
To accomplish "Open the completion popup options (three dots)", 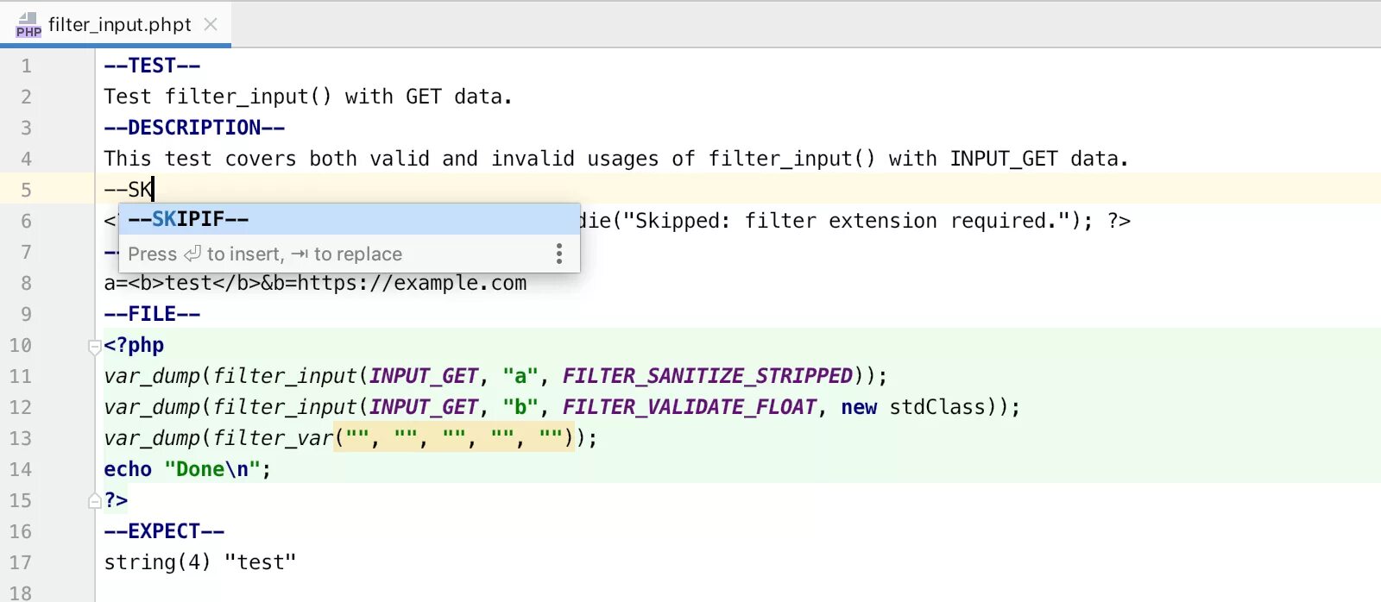I will [559, 254].
